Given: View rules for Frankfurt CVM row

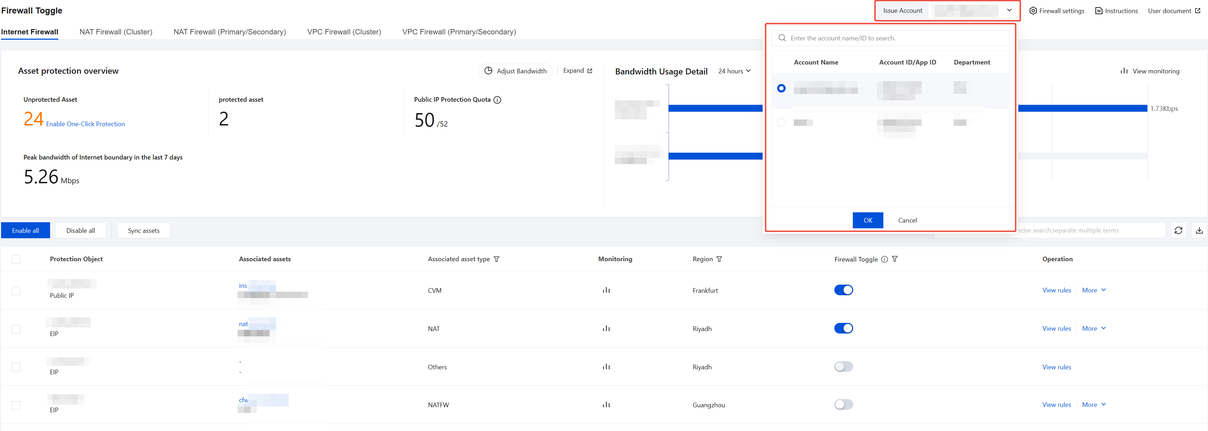Looking at the screenshot, I should click(1057, 290).
